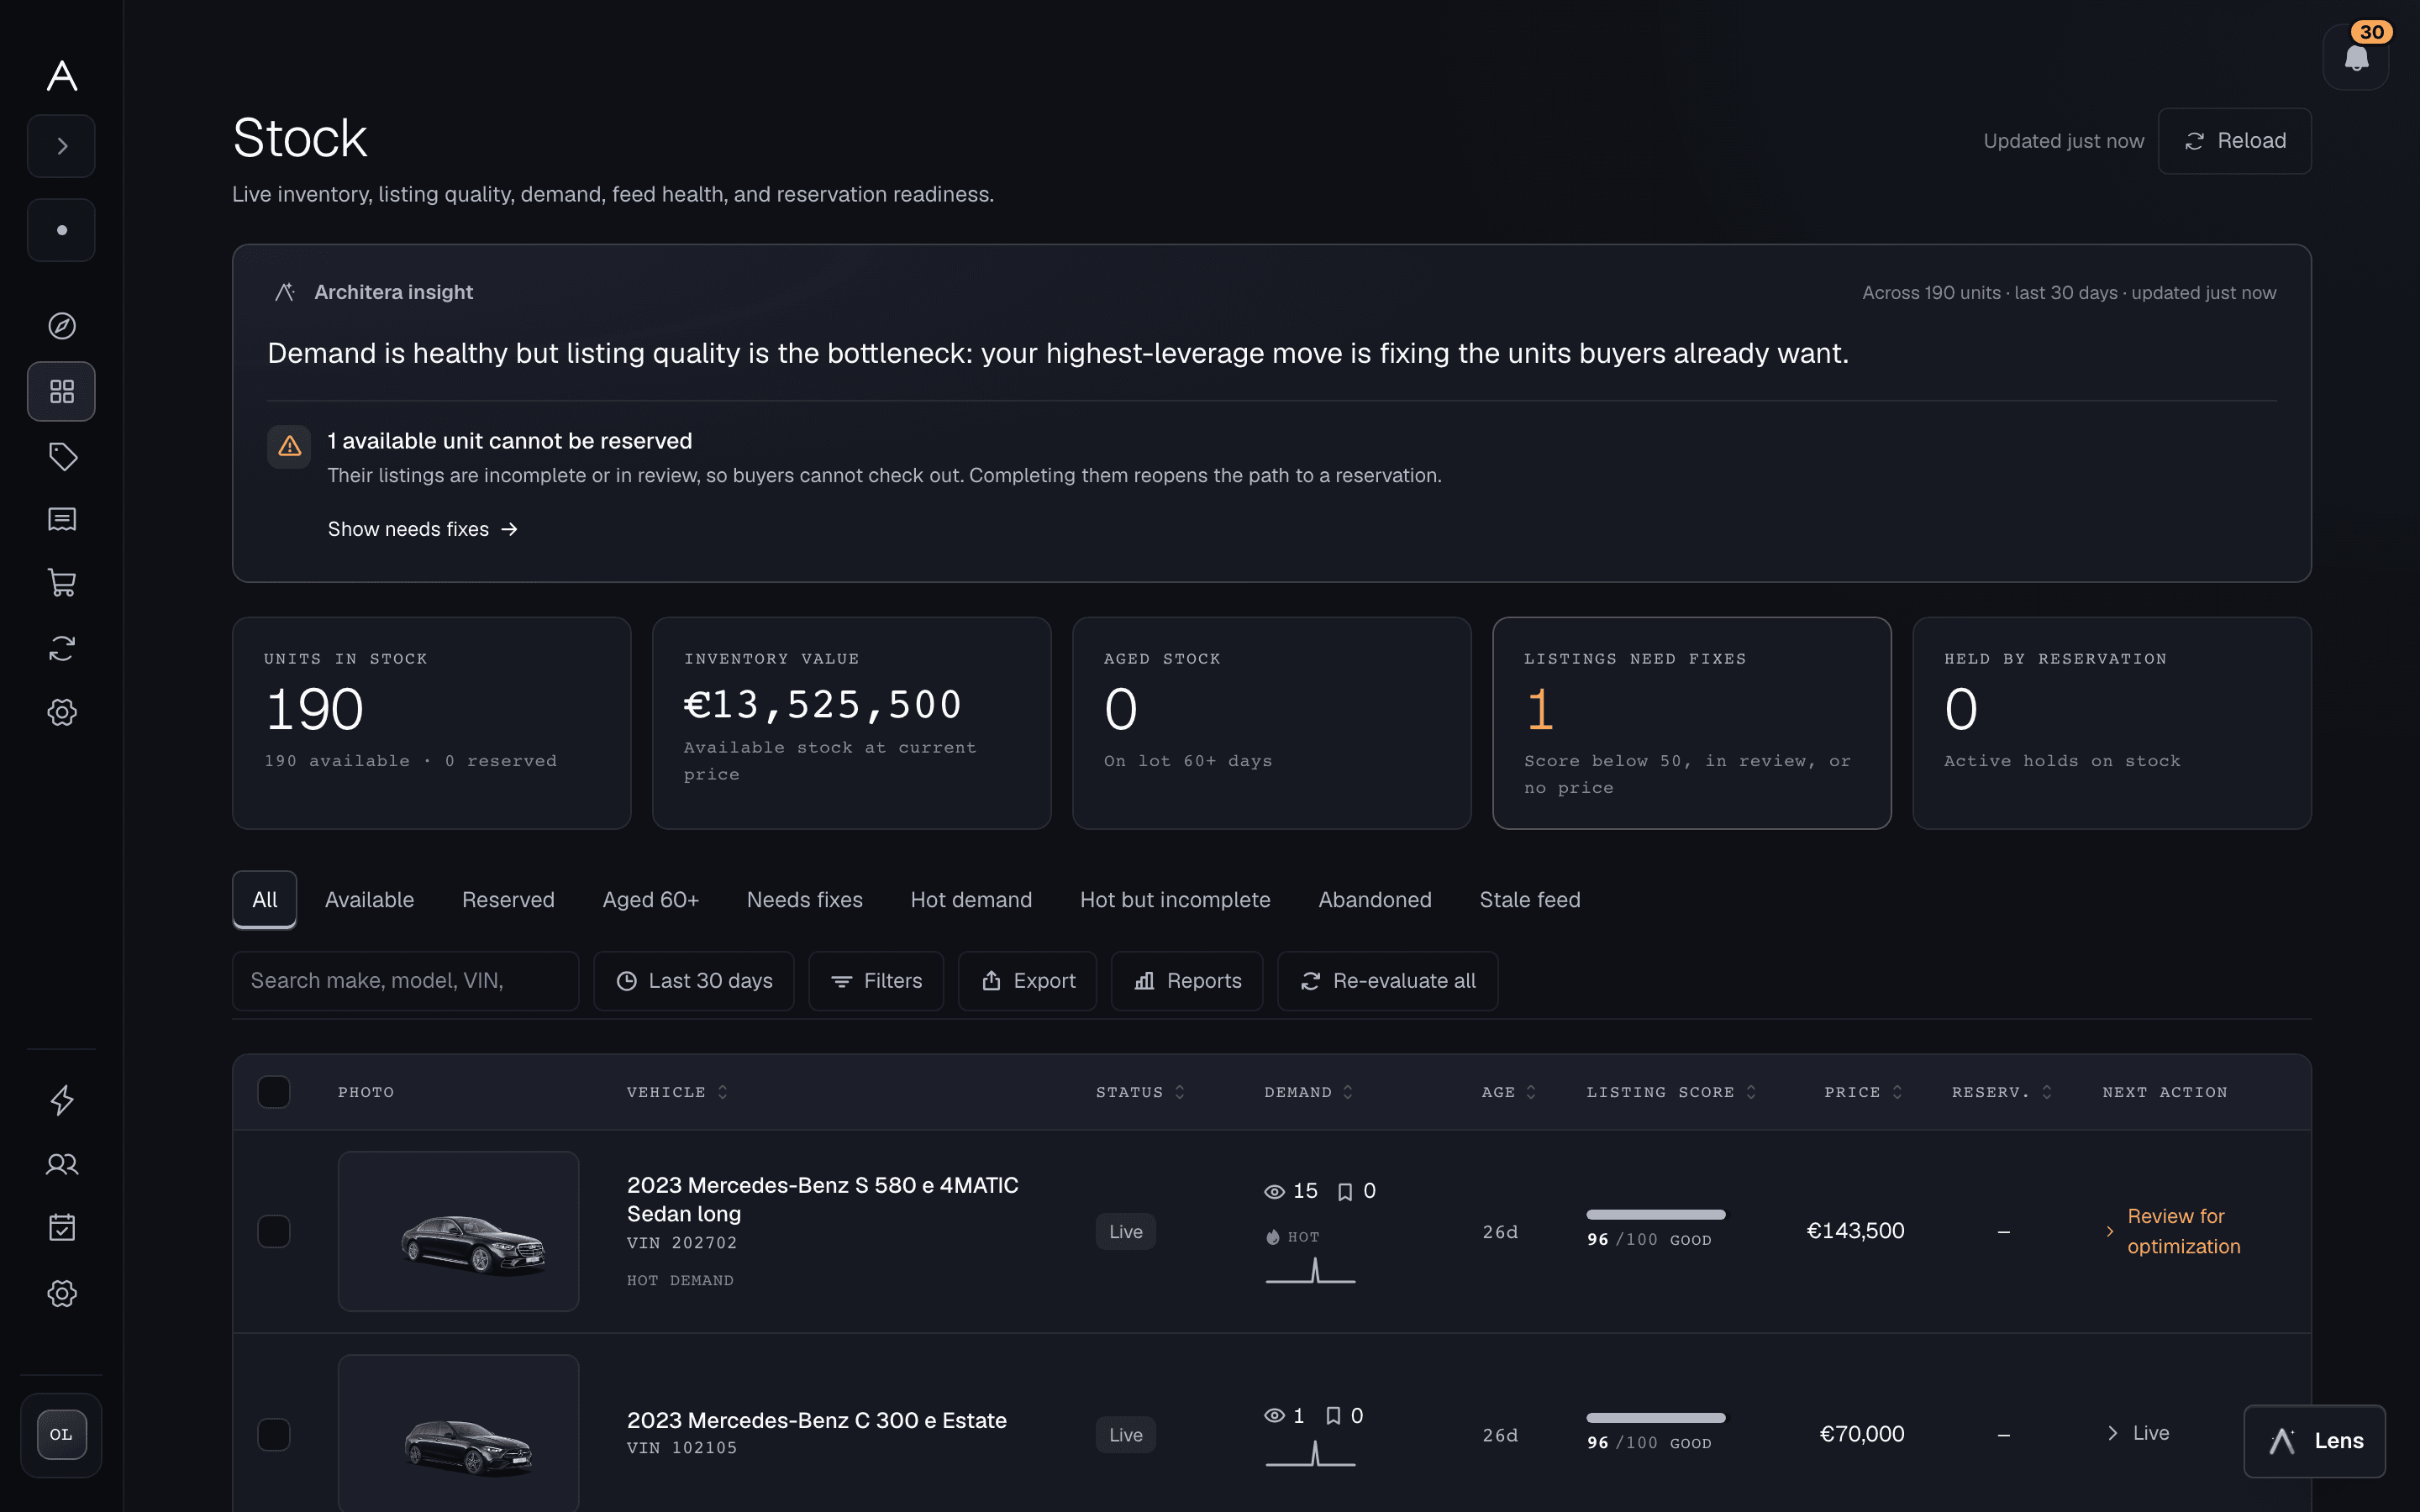
Task: Switch to the Aged 60+ tab
Action: (x=651, y=899)
